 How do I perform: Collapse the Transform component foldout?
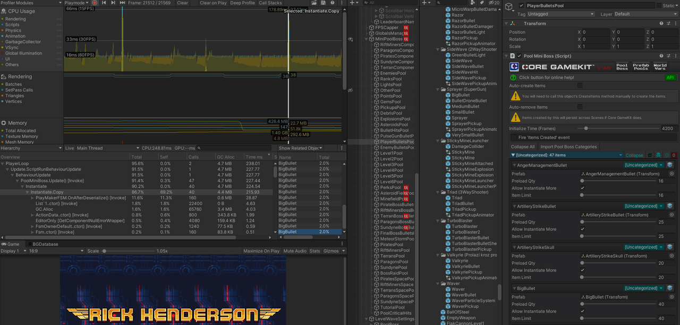pyautogui.click(x=506, y=23)
